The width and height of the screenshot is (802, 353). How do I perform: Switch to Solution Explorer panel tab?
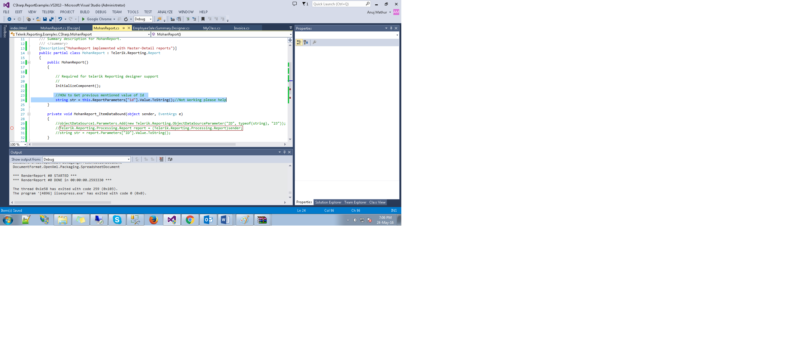(328, 202)
